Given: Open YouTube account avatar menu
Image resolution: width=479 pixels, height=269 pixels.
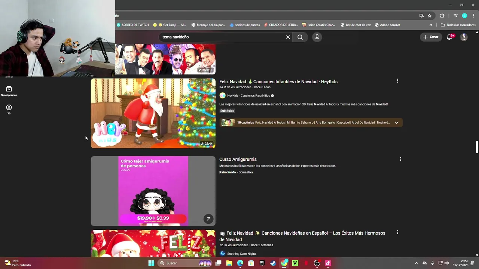Looking at the screenshot, I should click(464, 37).
